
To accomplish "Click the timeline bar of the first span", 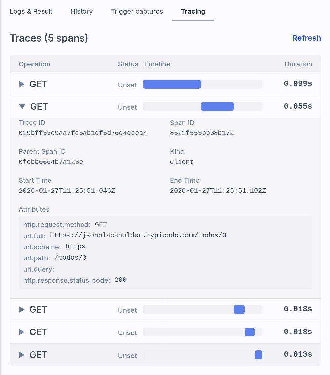I will [x=172, y=84].
